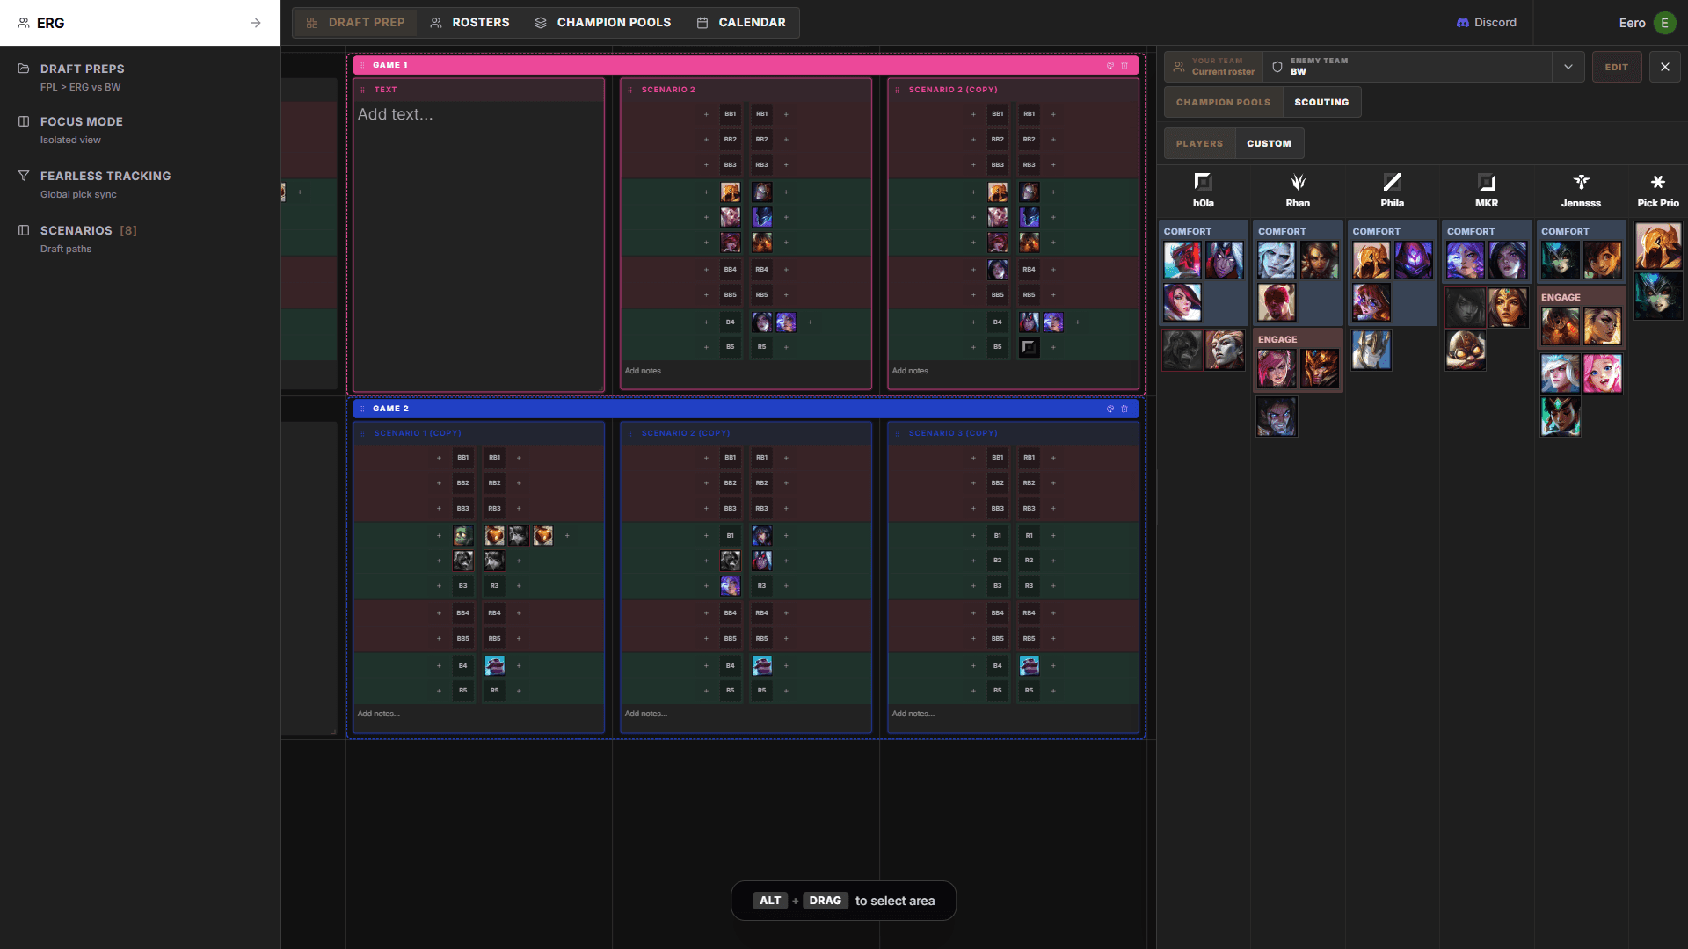Select the Pick Prio asterisk icon
This screenshot has height=949, width=1688.
[1657, 182]
